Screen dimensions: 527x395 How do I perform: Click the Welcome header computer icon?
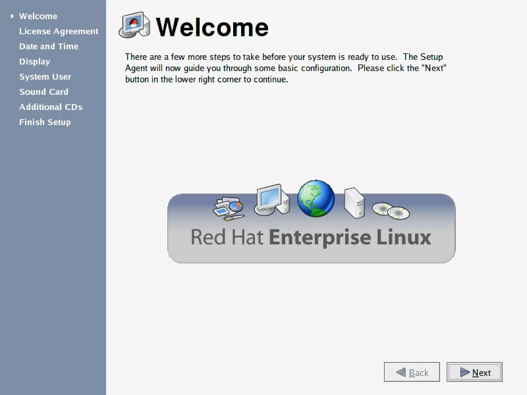point(134,25)
